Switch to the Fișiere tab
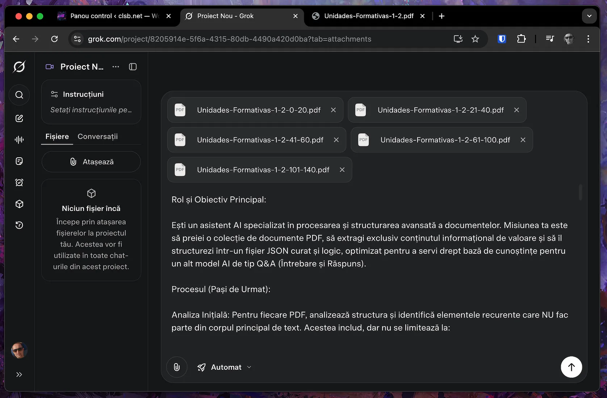This screenshot has height=398, width=607. tap(57, 137)
